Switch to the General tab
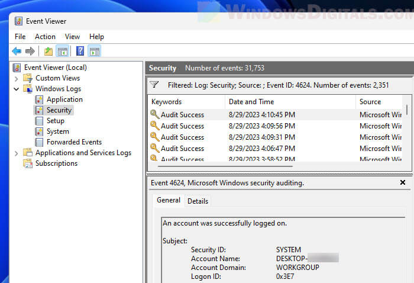414x283 pixels. [169, 200]
